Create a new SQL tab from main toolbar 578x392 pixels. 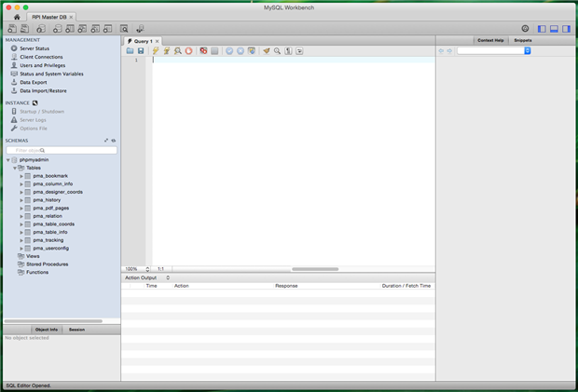pyautogui.click(x=12, y=28)
